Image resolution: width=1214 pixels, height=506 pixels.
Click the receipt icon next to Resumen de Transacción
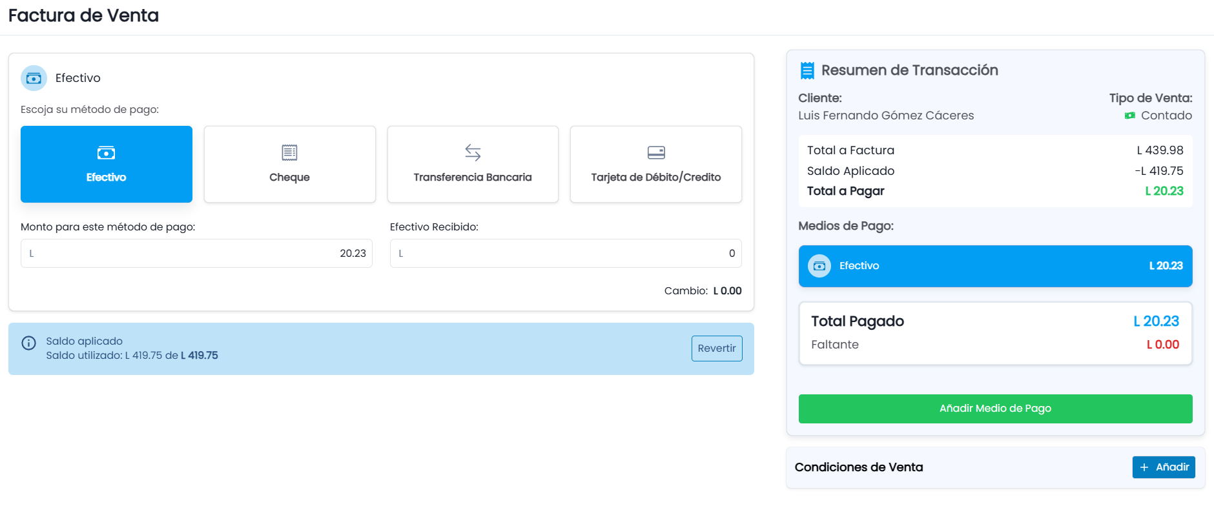[x=807, y=70]
